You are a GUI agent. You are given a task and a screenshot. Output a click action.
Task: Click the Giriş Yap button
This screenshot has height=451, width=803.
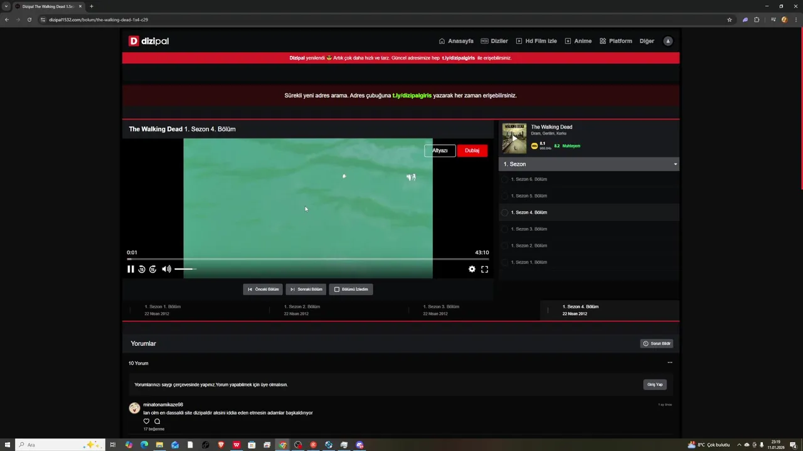655,385
